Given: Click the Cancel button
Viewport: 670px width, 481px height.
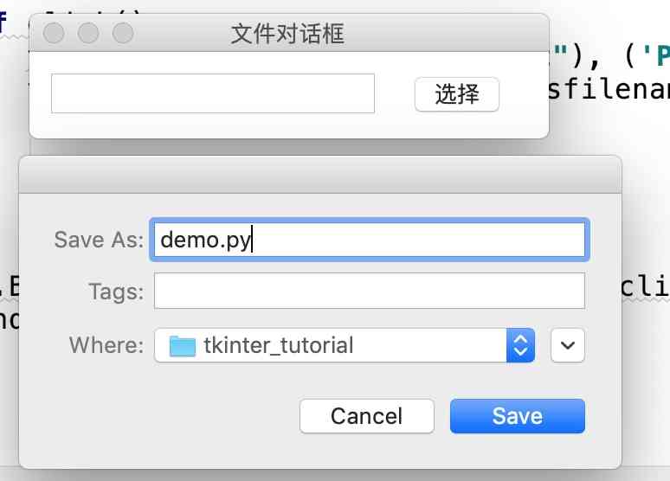Looking at the screenshot, I should [366, 416].
